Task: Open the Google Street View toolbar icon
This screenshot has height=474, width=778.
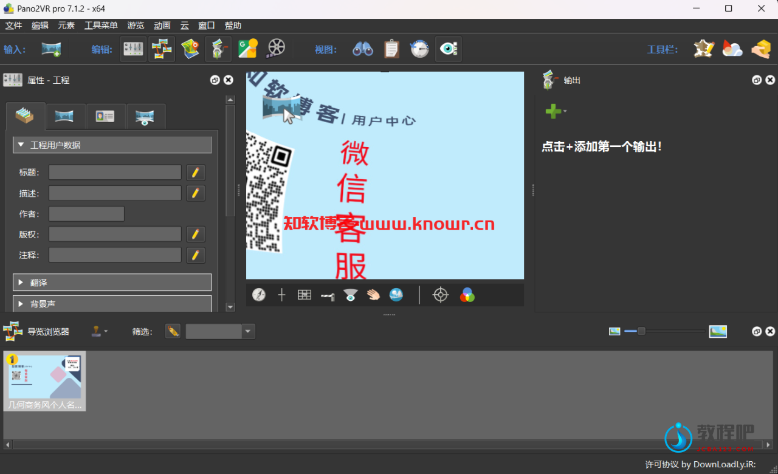Action: pos(247,49)
